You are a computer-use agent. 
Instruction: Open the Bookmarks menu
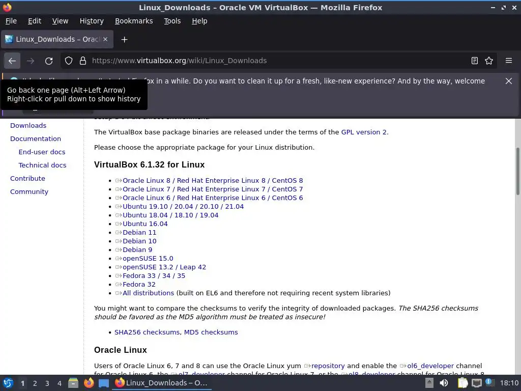[134, 21]
